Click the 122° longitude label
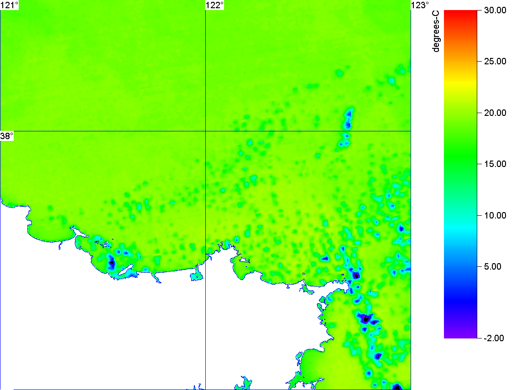Screen dimensions: 532x390 pyautogui.click(x=215, y=5)
